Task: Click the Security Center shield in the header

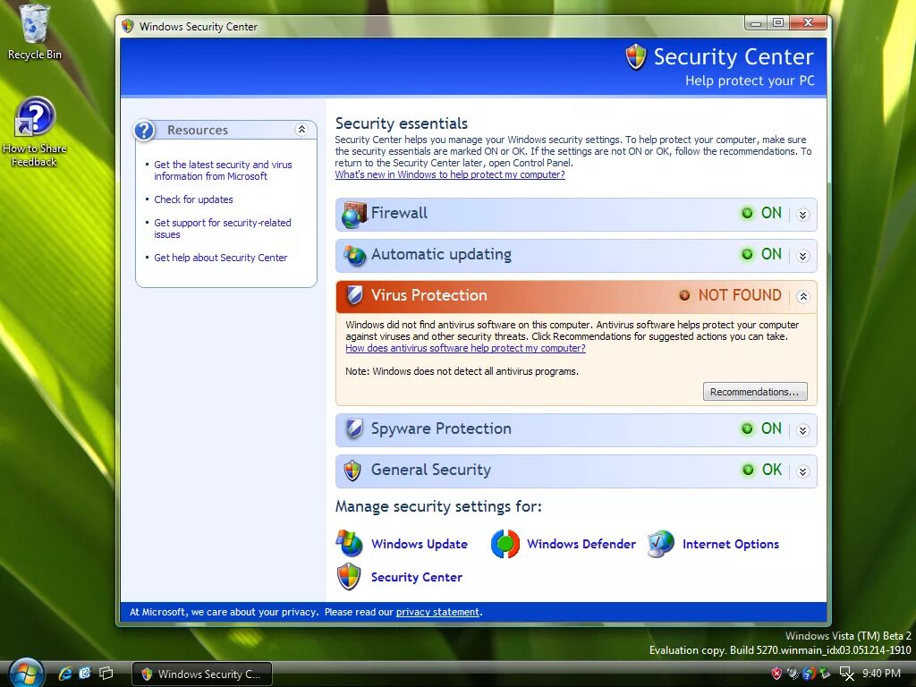Action: click(x=636, y=56)
